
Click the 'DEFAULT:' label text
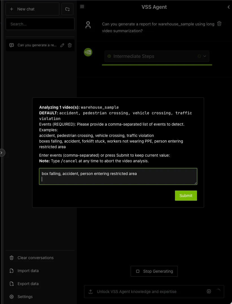pos(49,113)
